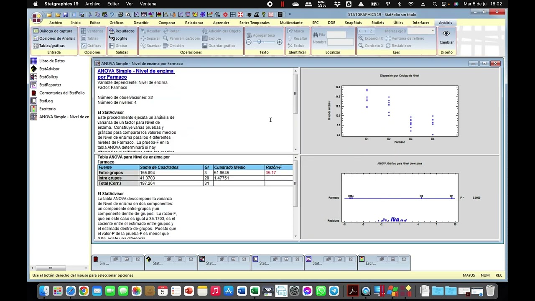Screen dimensions: 535x301
Task: Open Resultados in the Salidas group
Action: click(x=122, y=31)
